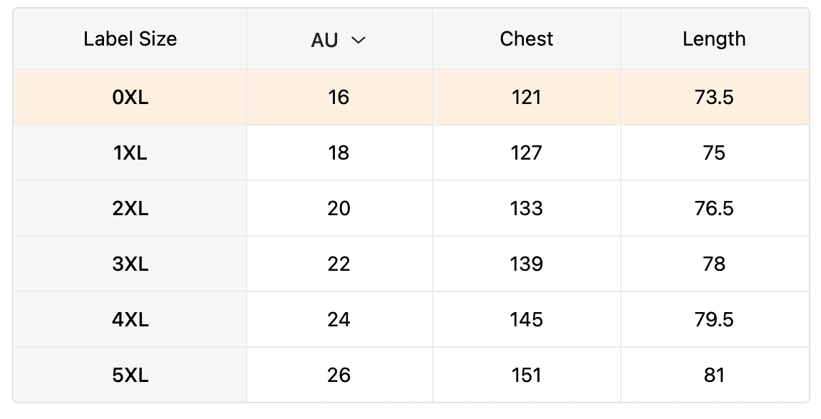The image size is (821, 419).
Task: Open the AU size region dropdown chevron
Action: (358, 41)
